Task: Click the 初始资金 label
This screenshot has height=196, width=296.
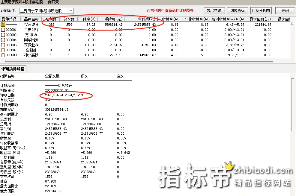Action: pyautogui.click(x=7, y=91)
